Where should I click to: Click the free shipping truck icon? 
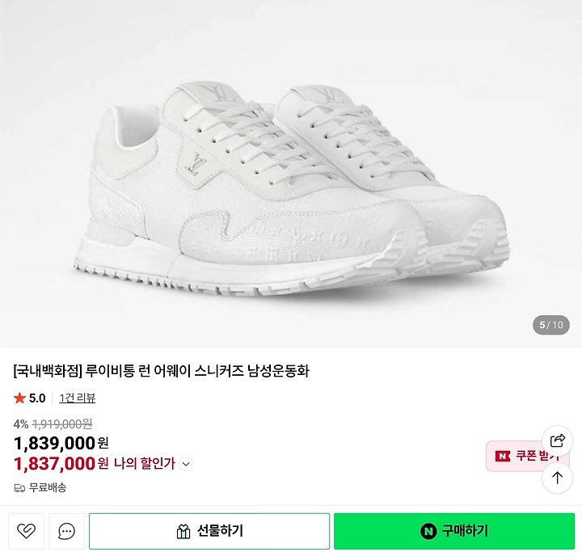19,488
